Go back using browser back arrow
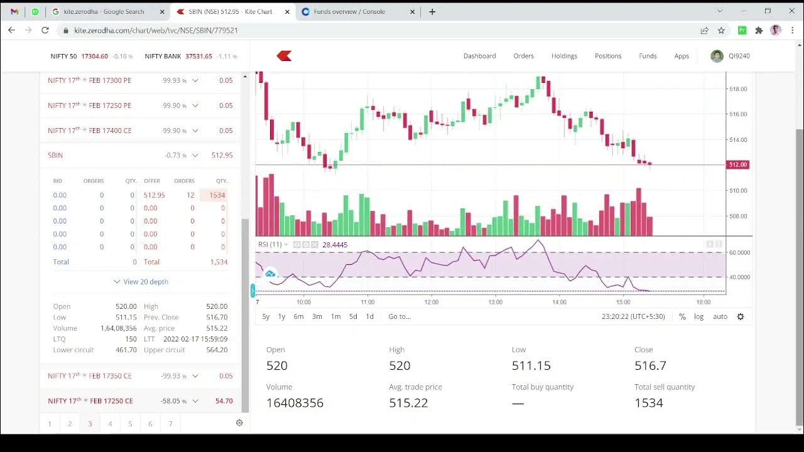 (x=11, y=30)
